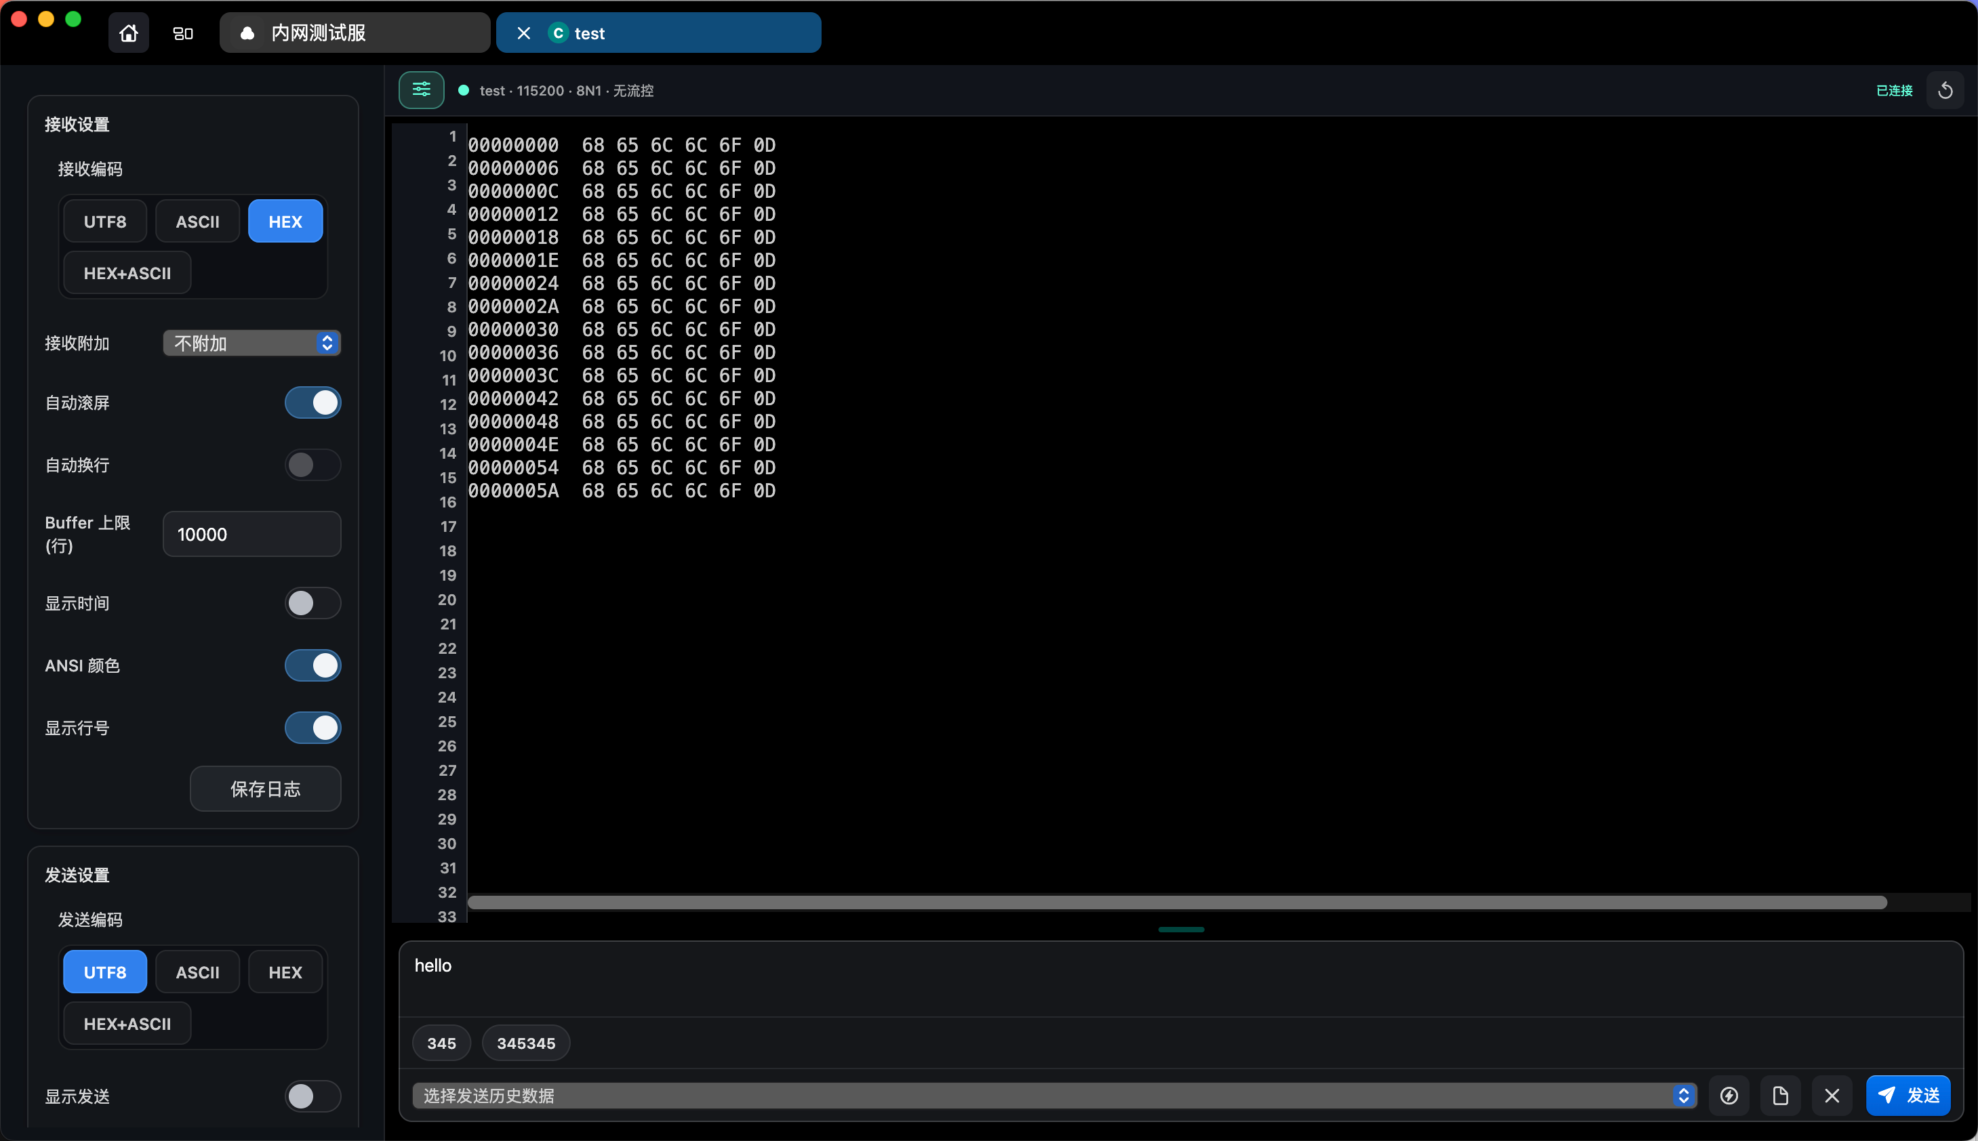Toggle the settings sidebar sliders icon
The image size is (1978, 1141).
point(421,89)
